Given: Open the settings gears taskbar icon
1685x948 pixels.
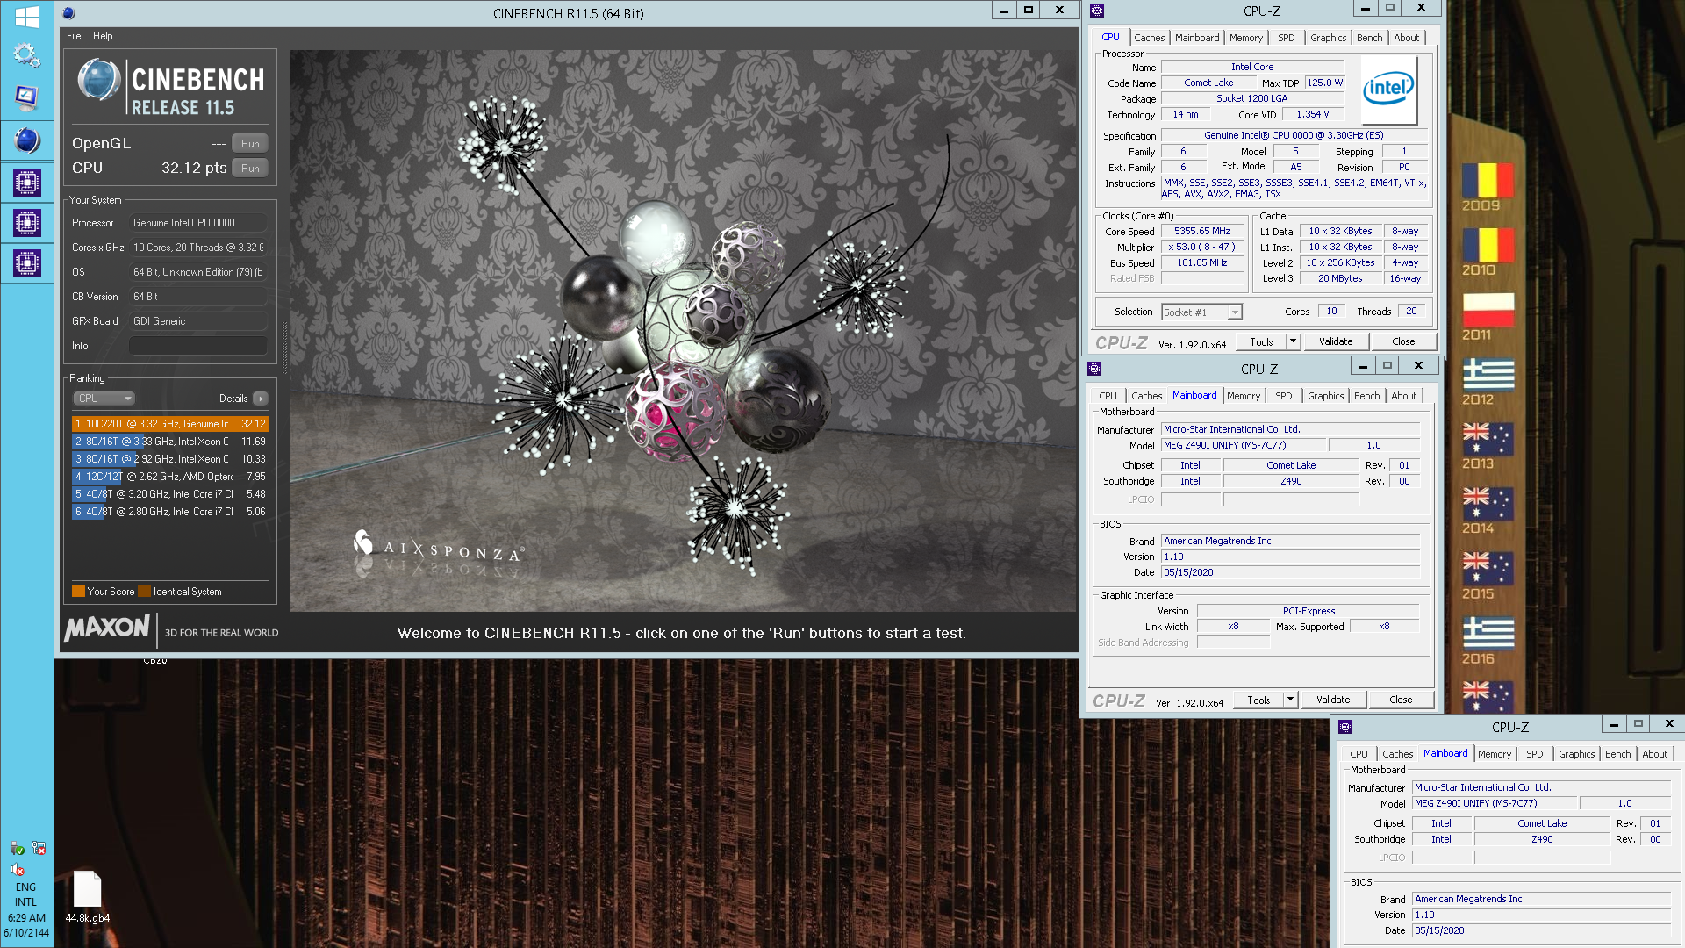Looking at the screenshot, I should point(26,55).
